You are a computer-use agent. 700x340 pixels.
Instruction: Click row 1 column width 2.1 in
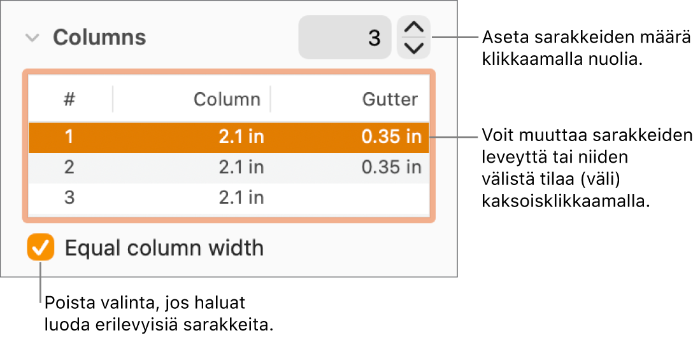click(241, 137)
